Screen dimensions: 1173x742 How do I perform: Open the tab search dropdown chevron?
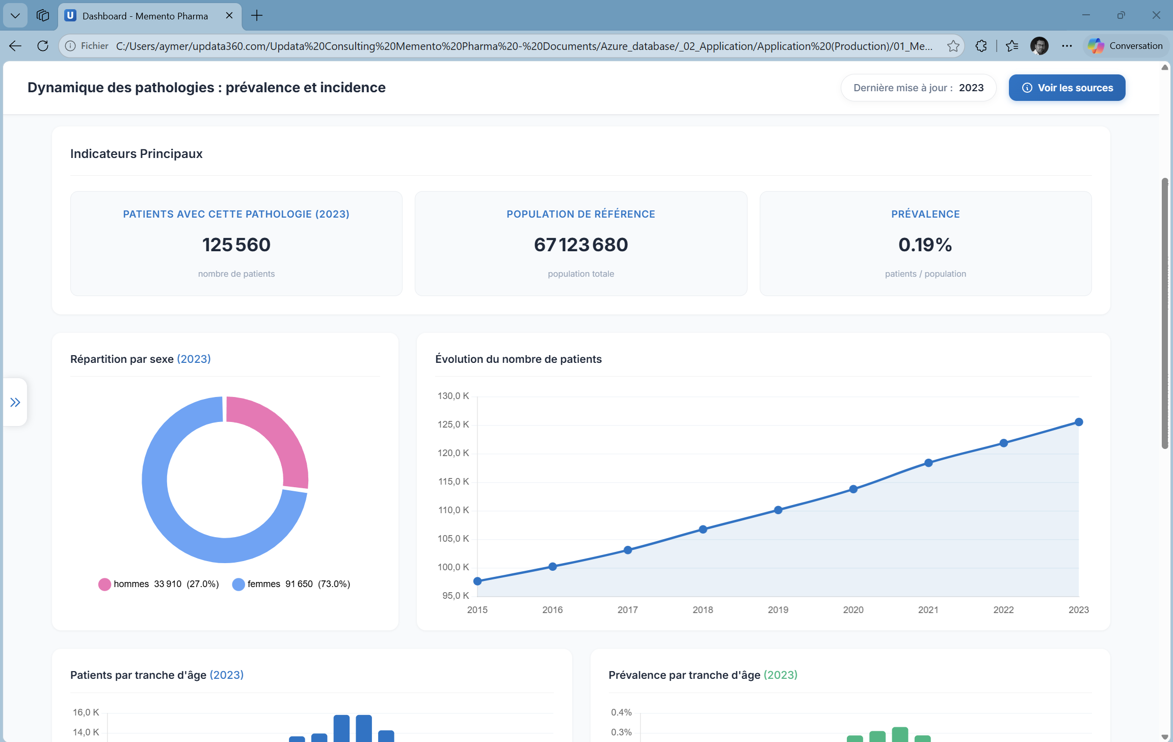(15, 15)
